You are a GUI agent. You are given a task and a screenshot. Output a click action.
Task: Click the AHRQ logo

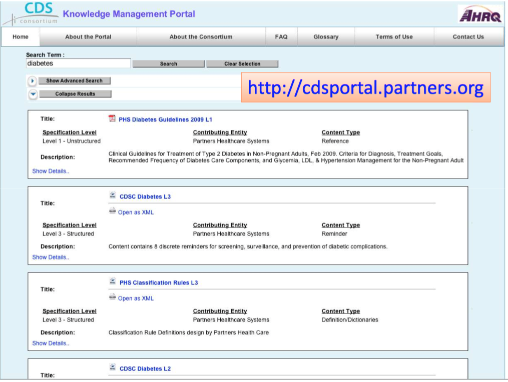(x=480, y=14)
